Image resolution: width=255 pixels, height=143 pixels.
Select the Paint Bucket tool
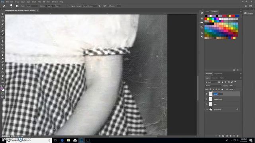click(2, 52)
